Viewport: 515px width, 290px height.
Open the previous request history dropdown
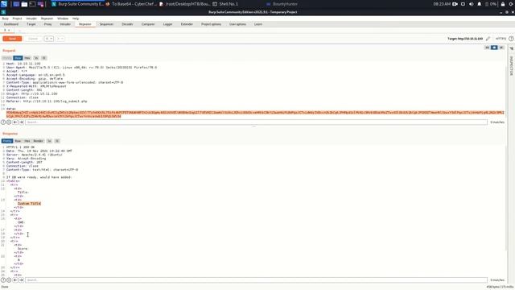(x=48, y=39)
